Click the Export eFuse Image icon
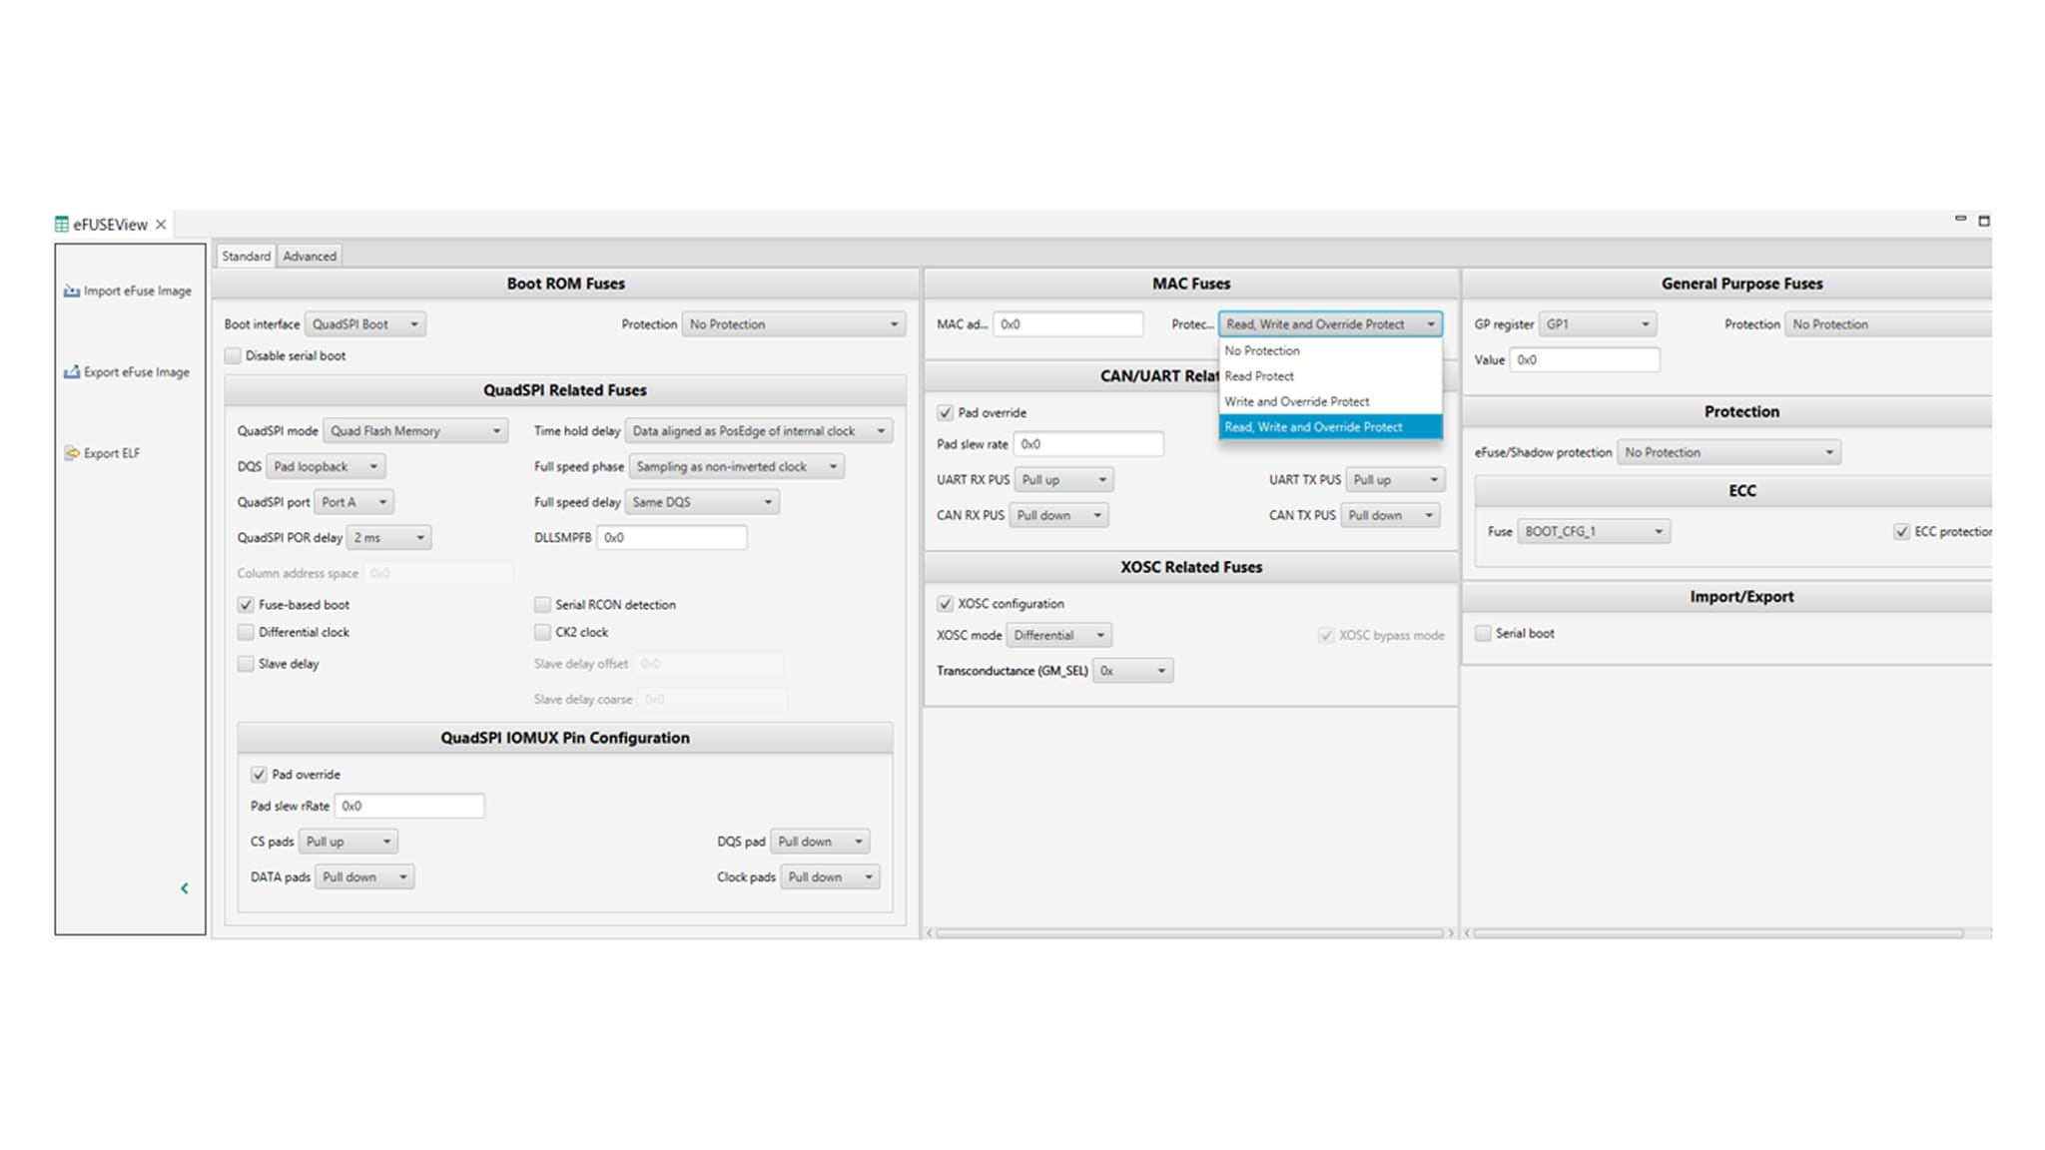The image size is (2045, 1150). [x=72, y=371]
